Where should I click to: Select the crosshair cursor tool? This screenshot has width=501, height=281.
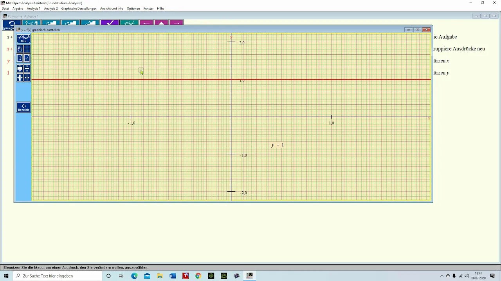27,49
